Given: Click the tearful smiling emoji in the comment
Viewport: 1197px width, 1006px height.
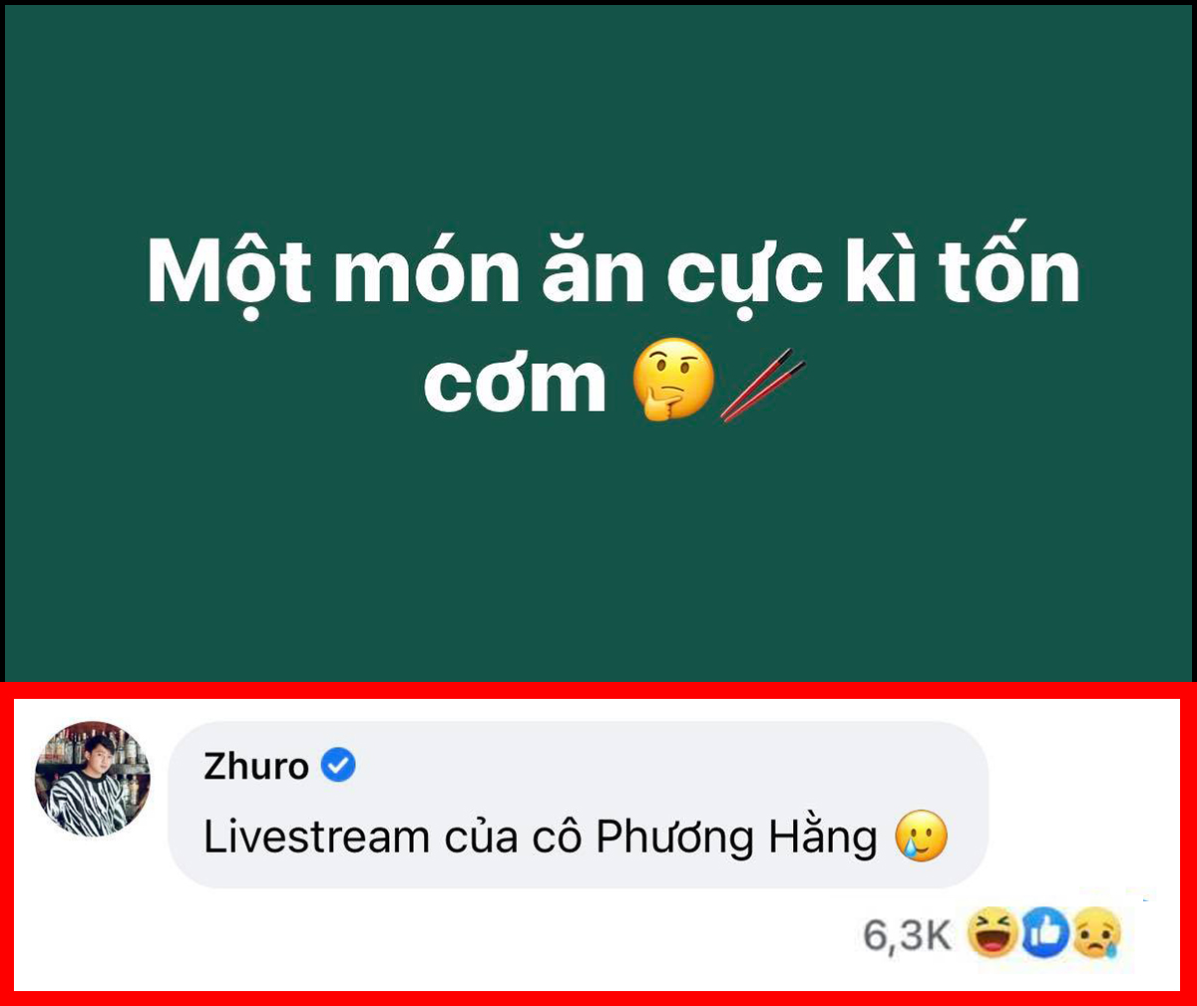Looking at the screenshot, I should pos(921,838).
